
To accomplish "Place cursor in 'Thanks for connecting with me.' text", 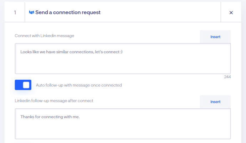I will click(x=50, y=117).
